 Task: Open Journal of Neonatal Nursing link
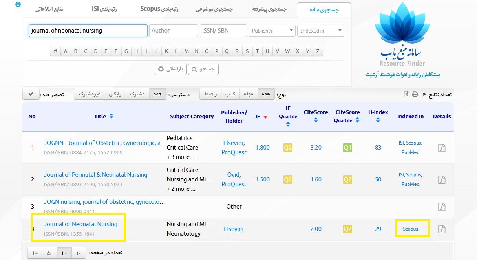(x=80, y=224)
